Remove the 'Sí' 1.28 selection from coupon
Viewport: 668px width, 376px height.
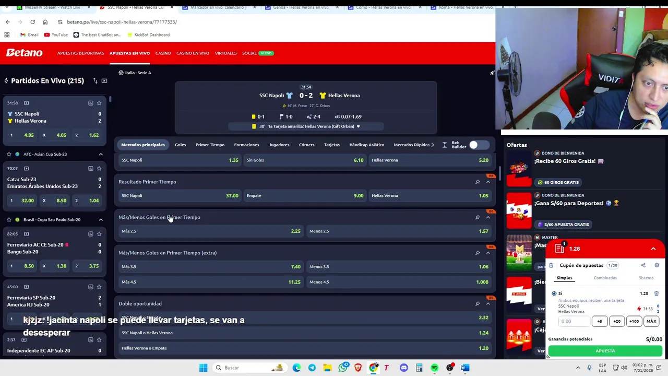coord(657,293)
